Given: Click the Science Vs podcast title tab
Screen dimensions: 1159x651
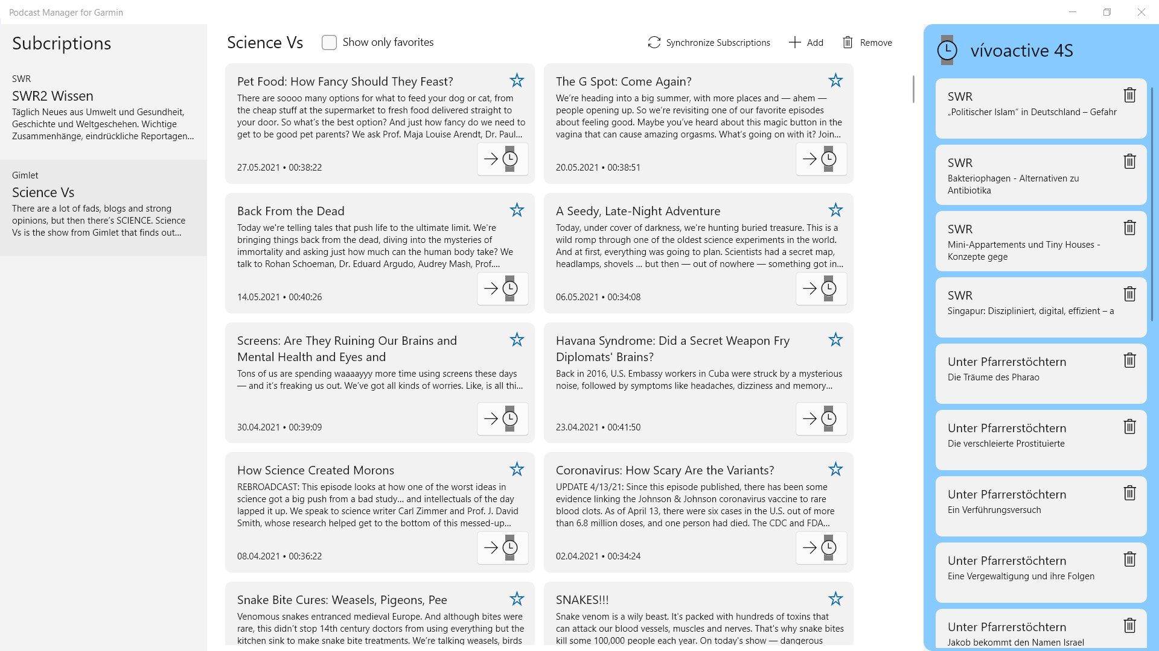Looking at the screenshot, I should (x=44, y=192).
